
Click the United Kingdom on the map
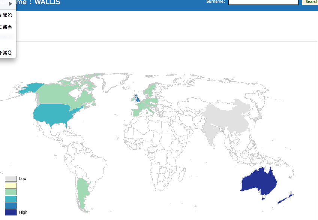138,99
